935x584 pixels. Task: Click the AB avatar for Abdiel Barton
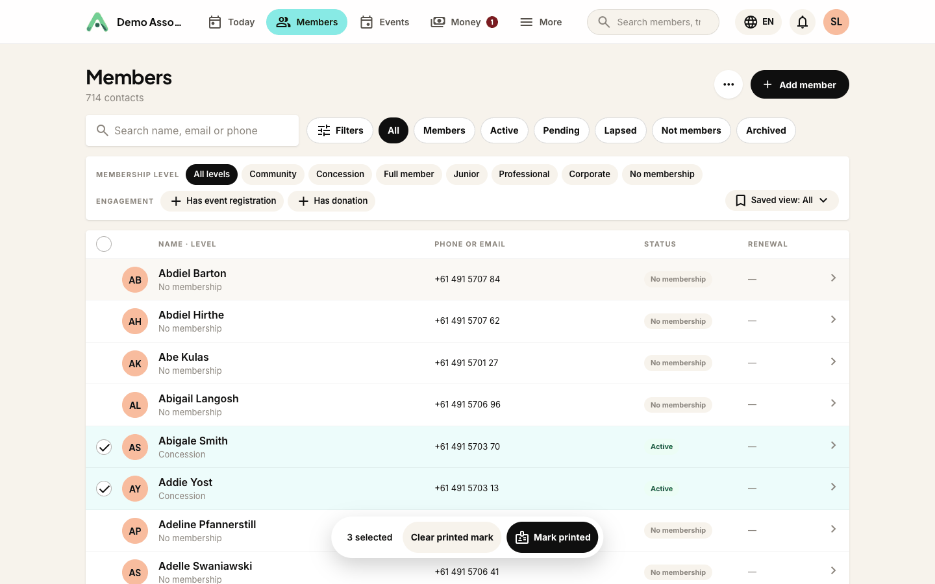click(x=135, y=280)
